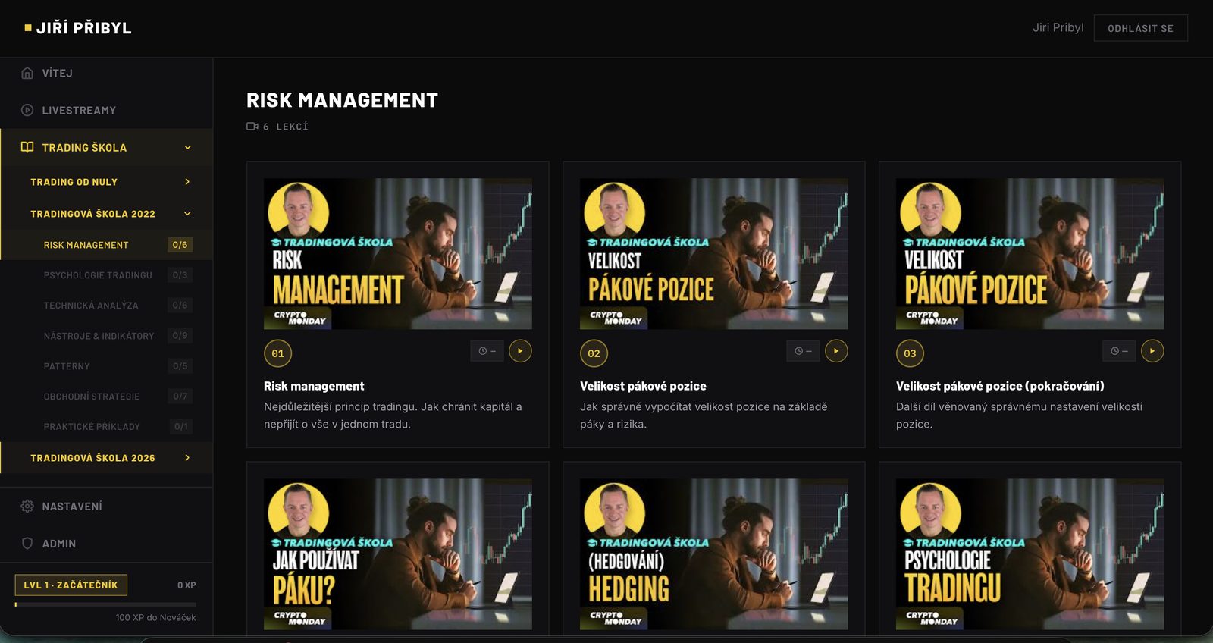Play lesson 01 Risk management
The image size is (1213, 643).
[x=520, y=351]
